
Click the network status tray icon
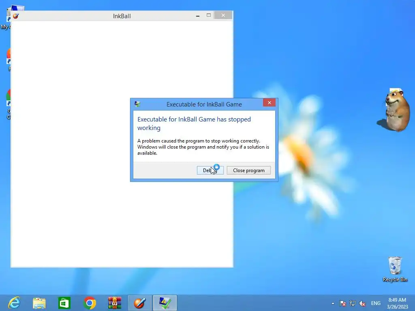coord(353,303)
